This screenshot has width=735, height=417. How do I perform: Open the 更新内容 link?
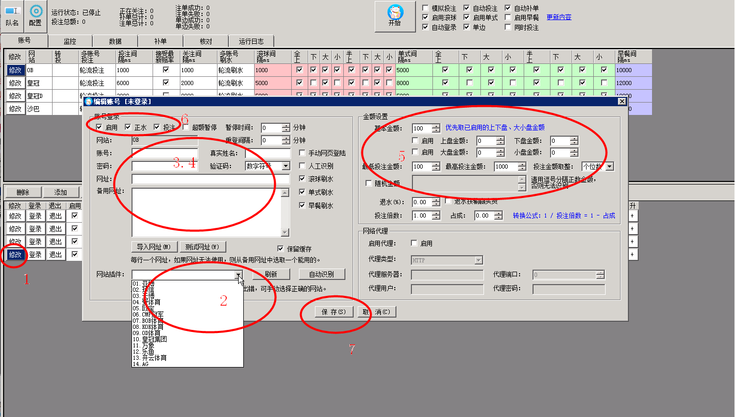[559, 17]
